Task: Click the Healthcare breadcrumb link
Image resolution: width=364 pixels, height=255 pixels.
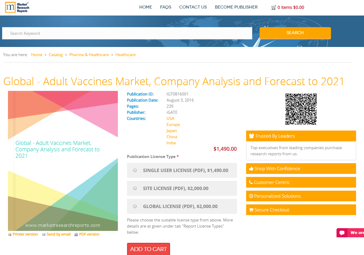Action: coord(126,55)
